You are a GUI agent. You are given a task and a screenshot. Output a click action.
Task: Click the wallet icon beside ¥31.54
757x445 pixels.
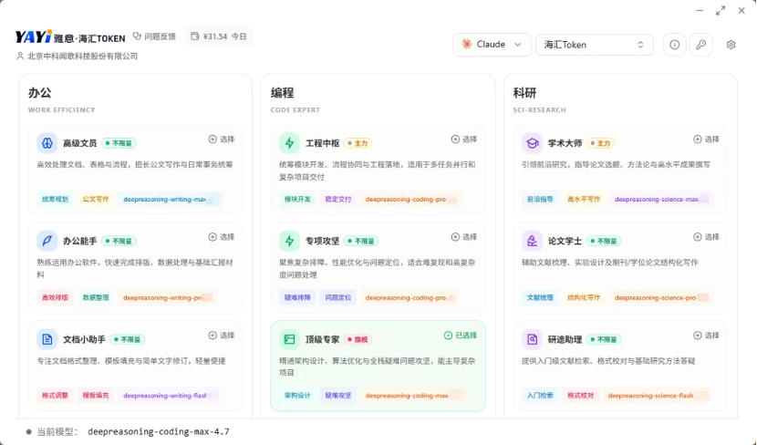pos(194,36)
